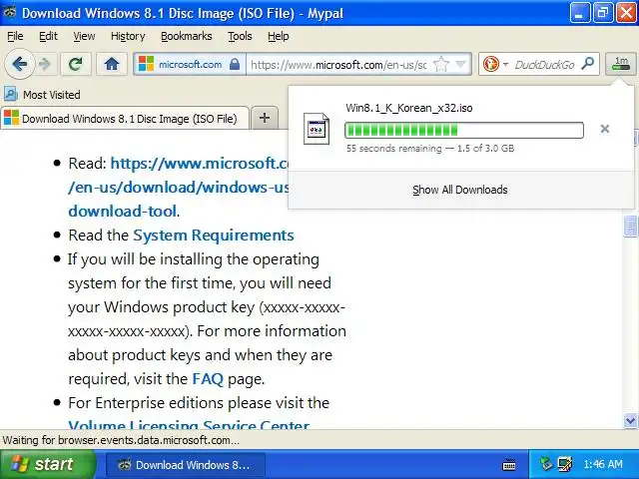Screen dimensions: 639x479
Task: Click the 1:46 AM system clock
Action: (603, 464)
